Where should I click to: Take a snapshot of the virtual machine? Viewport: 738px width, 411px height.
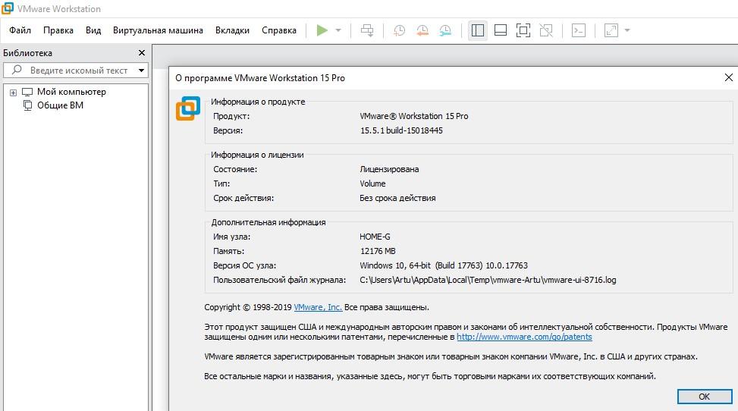coord(399,30)
